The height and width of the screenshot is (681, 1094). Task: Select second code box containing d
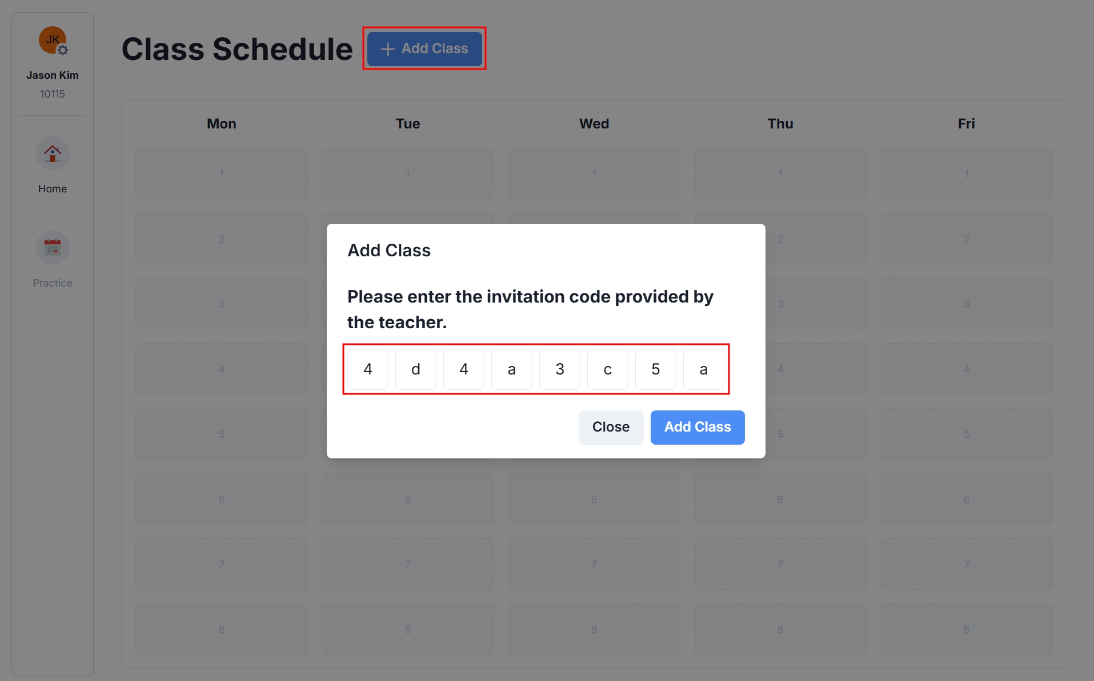pyautogui.click(x=416, y=369)
